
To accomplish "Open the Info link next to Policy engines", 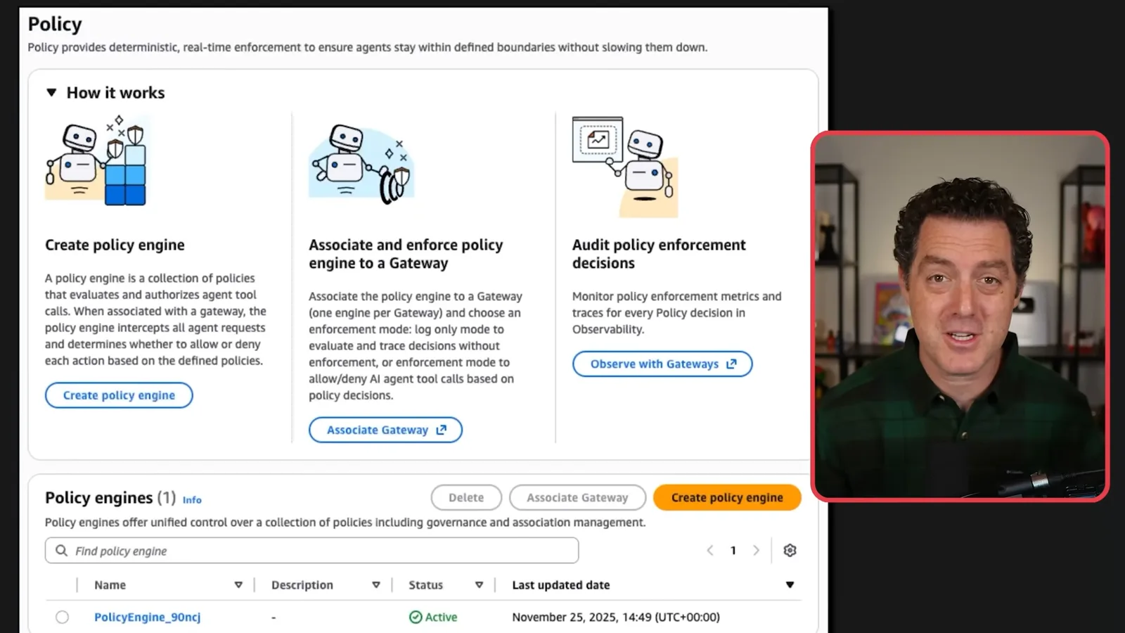I will [192, 499].
